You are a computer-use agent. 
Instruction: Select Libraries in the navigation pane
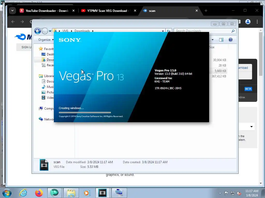pos(46,76)
